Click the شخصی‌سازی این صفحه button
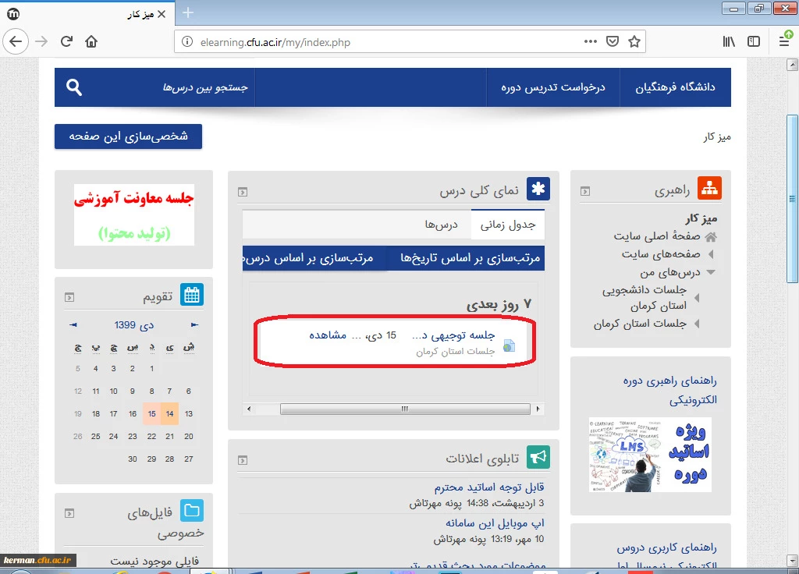 coord(128,136)
